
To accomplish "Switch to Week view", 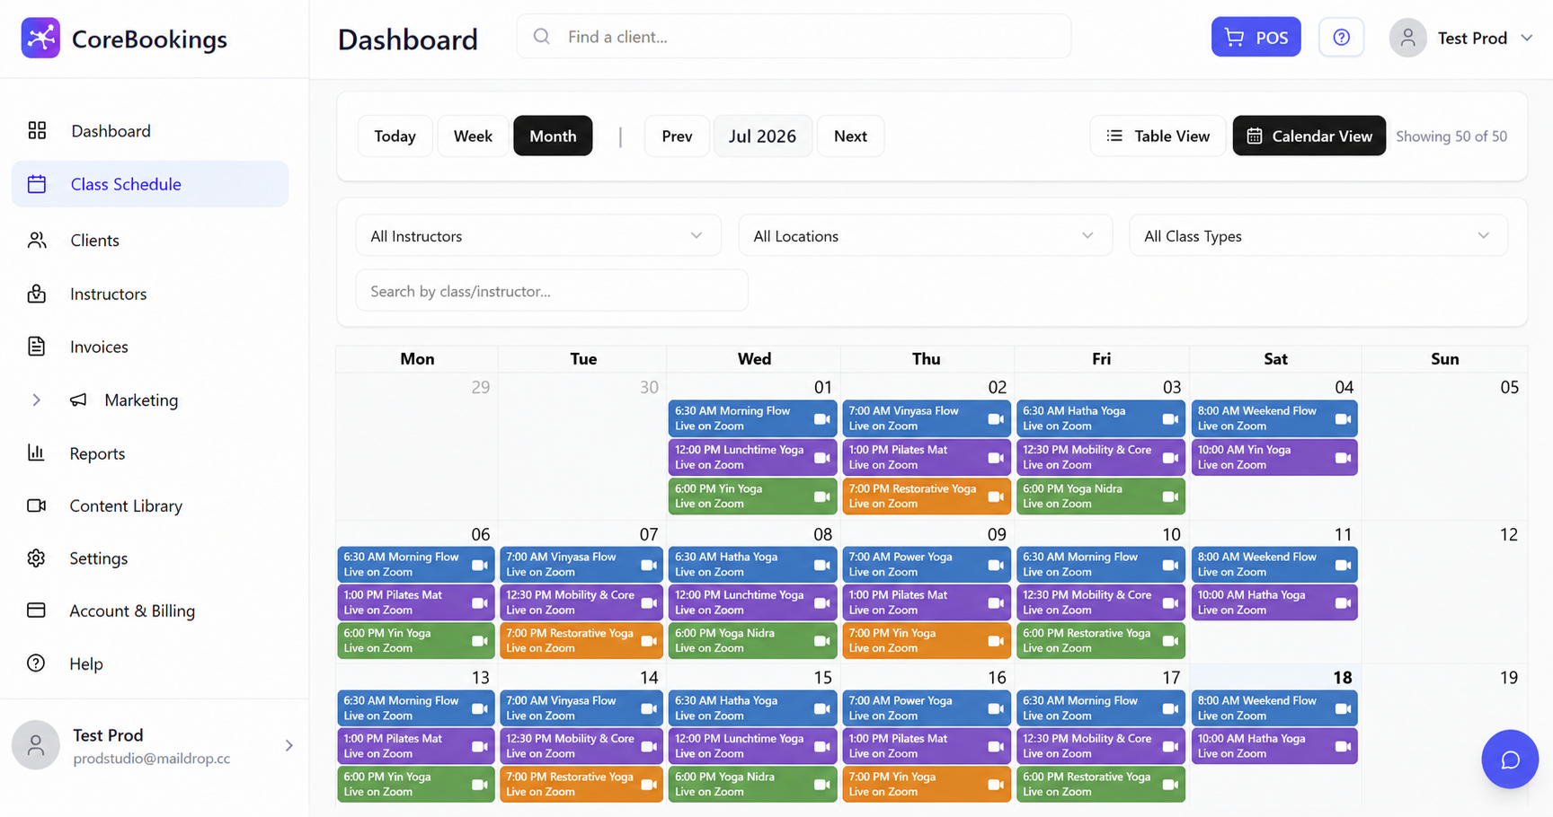I will click(x=473, y=136).
